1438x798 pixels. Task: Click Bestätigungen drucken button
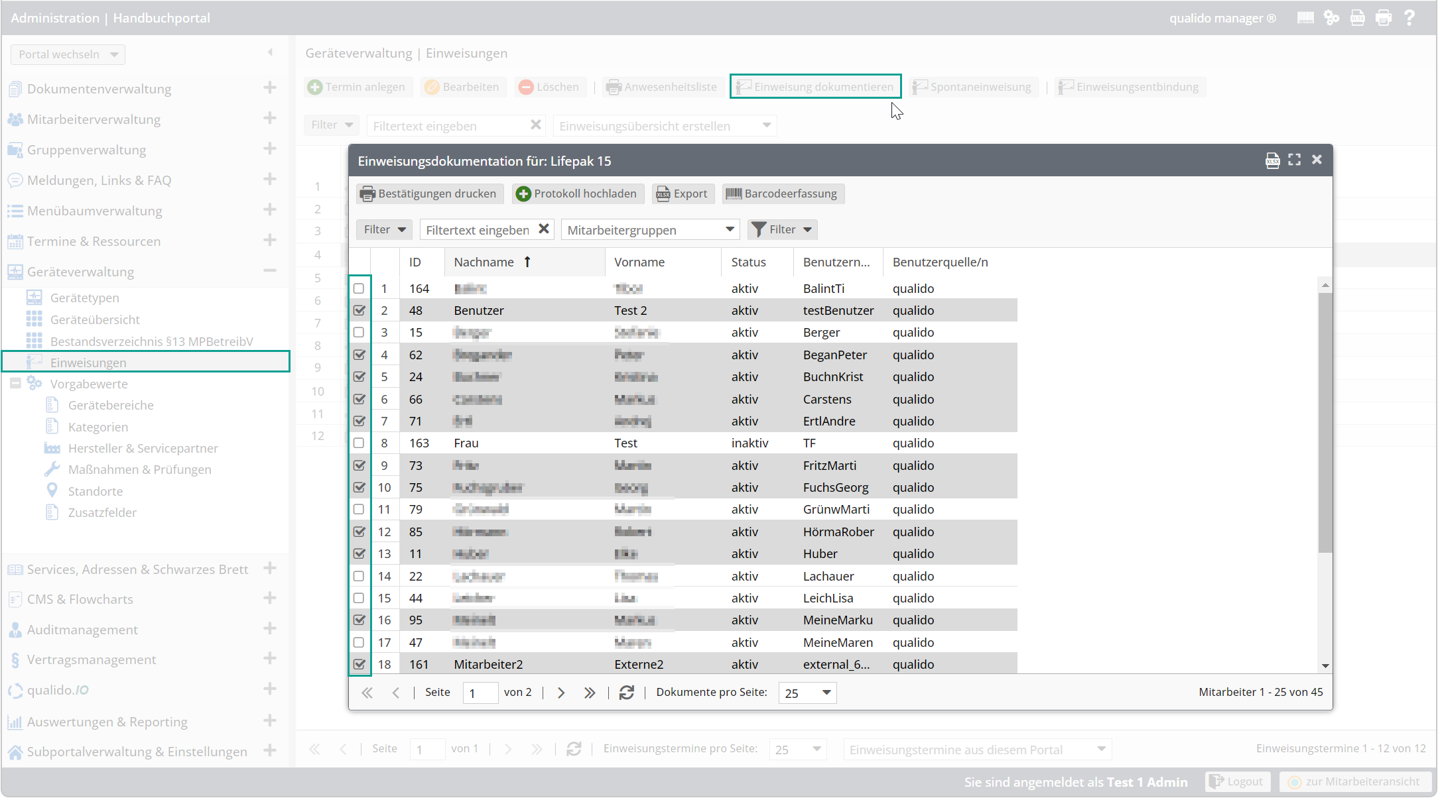[429, 194]
